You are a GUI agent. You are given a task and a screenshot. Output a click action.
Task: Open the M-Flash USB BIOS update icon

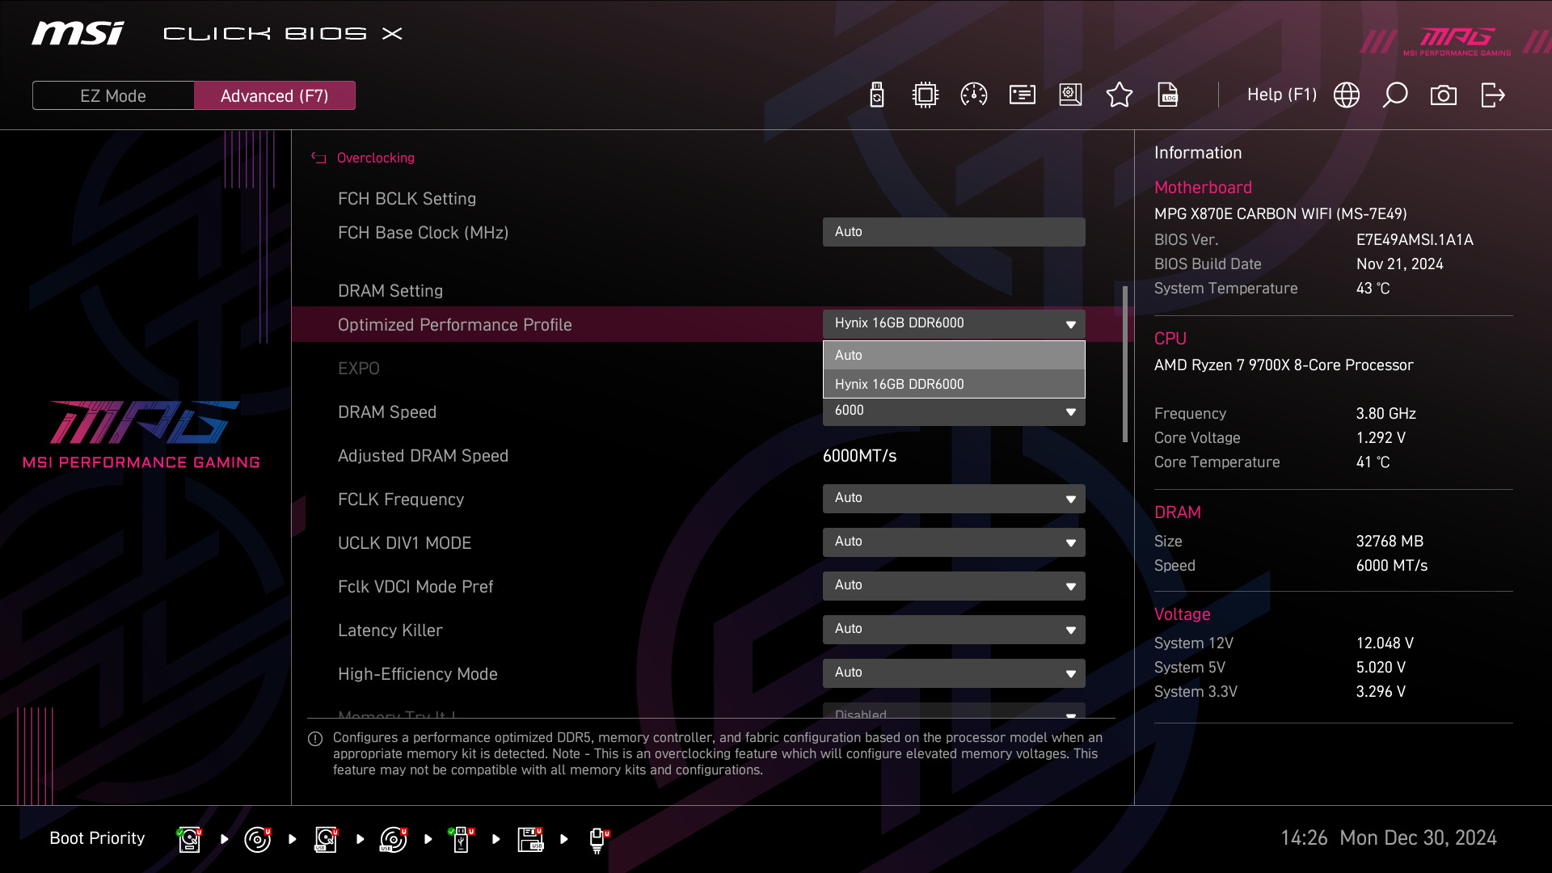877,95
